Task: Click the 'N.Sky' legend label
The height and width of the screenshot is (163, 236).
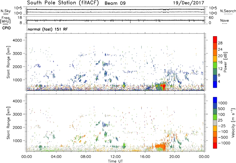Action: pyautogui.click(x=6, y=11)
